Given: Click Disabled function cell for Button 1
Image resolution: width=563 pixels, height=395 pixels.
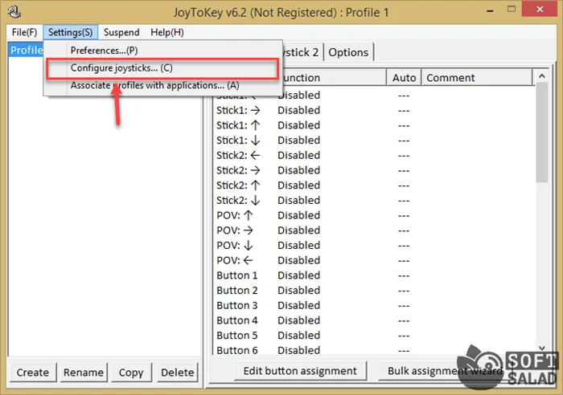Looking at the screenshot, I should pyautogui.click(x=298, y=275).
